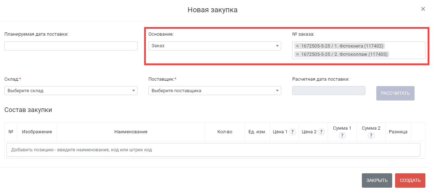
Task: Focus the Планируемая дата поставки field
Action: pos(71,46)
